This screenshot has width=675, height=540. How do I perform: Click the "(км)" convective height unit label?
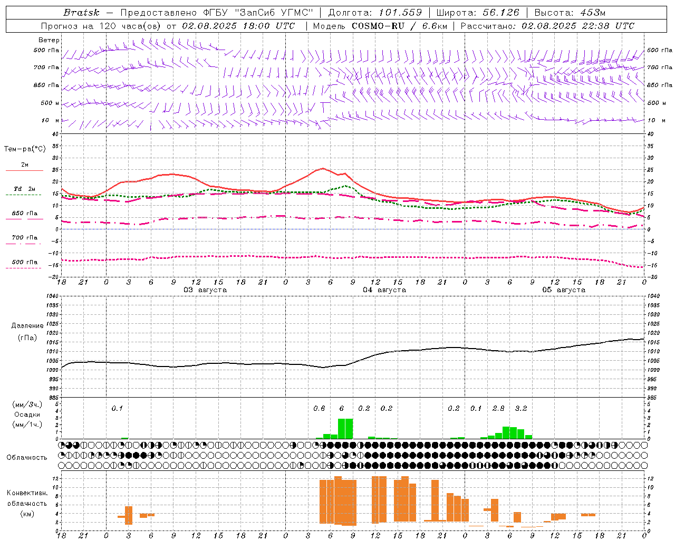coord(27,514)
